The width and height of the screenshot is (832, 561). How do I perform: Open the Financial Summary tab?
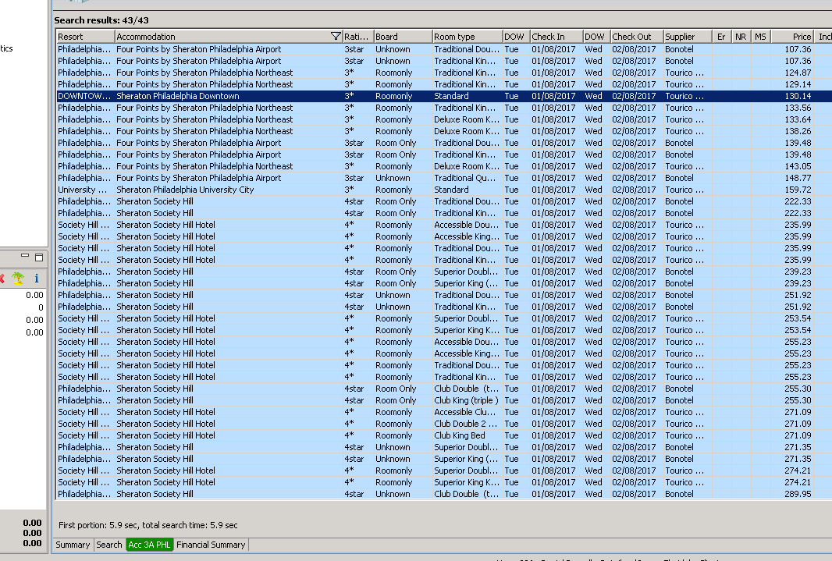click(211, 545)
